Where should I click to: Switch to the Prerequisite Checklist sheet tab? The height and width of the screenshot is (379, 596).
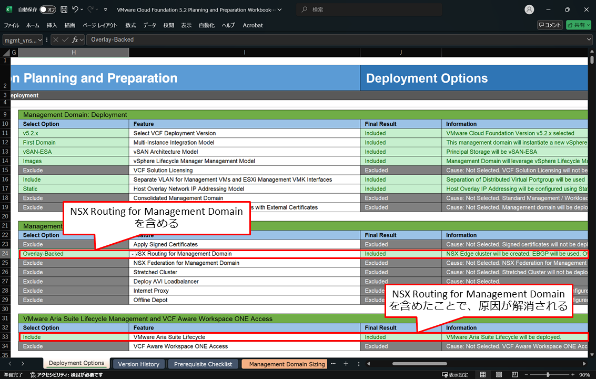(203, 364)
